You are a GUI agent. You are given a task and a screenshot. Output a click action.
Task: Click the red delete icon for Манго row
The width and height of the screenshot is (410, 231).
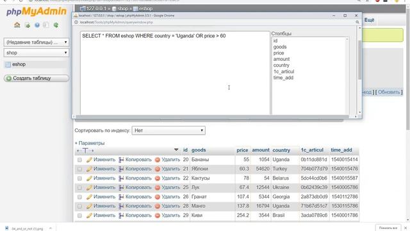(158, 207)
